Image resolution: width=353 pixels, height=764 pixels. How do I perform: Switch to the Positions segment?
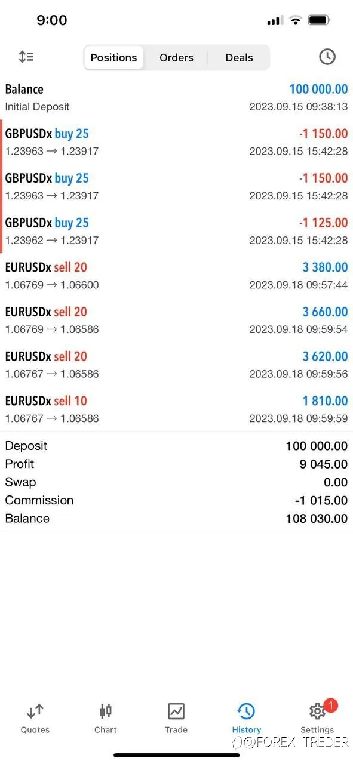coord(114,58)
